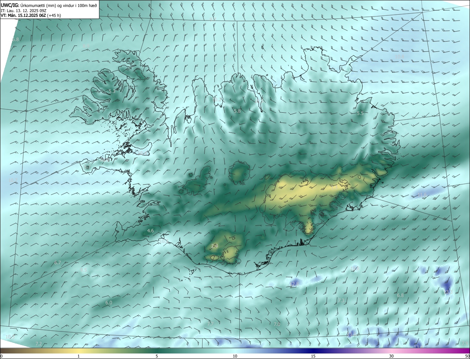The height and width of the screenshot is (359, 470).
Task: Click the initial time "IT: Lau. 13. 12. 2025 09Z"
Action: click(x=23, y=11)
